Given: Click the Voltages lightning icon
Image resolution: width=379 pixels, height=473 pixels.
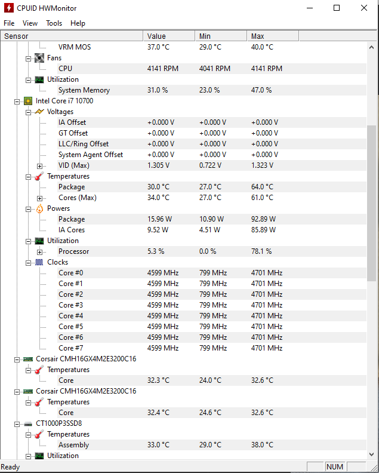Looking at the screenshot, I should pyautogui.click(x=39, y=112).
